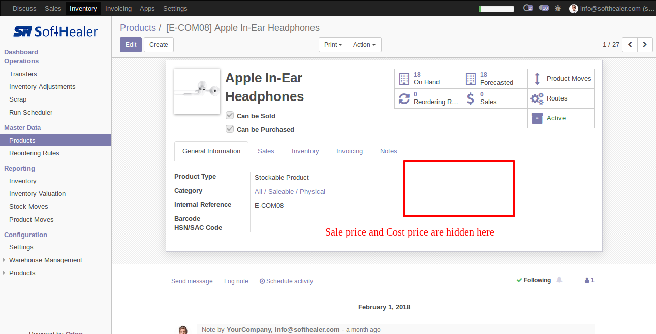
Task: Click the Forecasted building icon
Action: coord(471,79)
